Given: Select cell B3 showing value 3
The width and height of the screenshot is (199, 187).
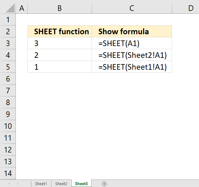Looking at the screenshot, I should coord(60,43).
